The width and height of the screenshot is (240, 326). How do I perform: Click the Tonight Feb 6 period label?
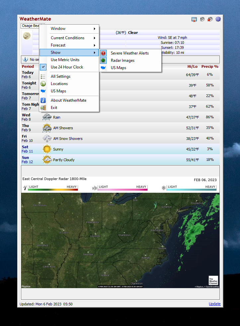point(29,85)
